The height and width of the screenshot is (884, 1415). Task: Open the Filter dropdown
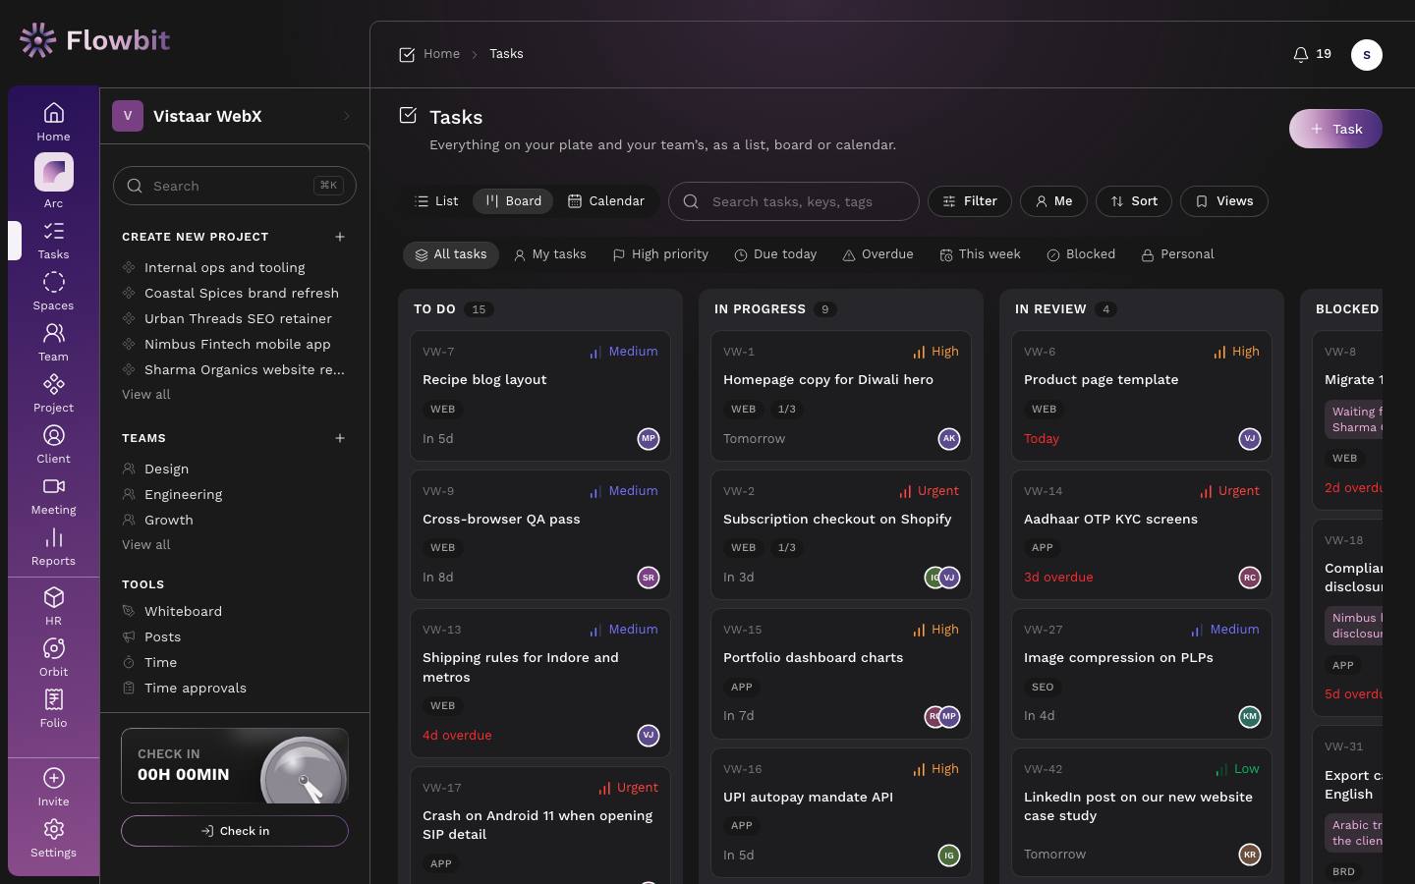coord(970,201)
